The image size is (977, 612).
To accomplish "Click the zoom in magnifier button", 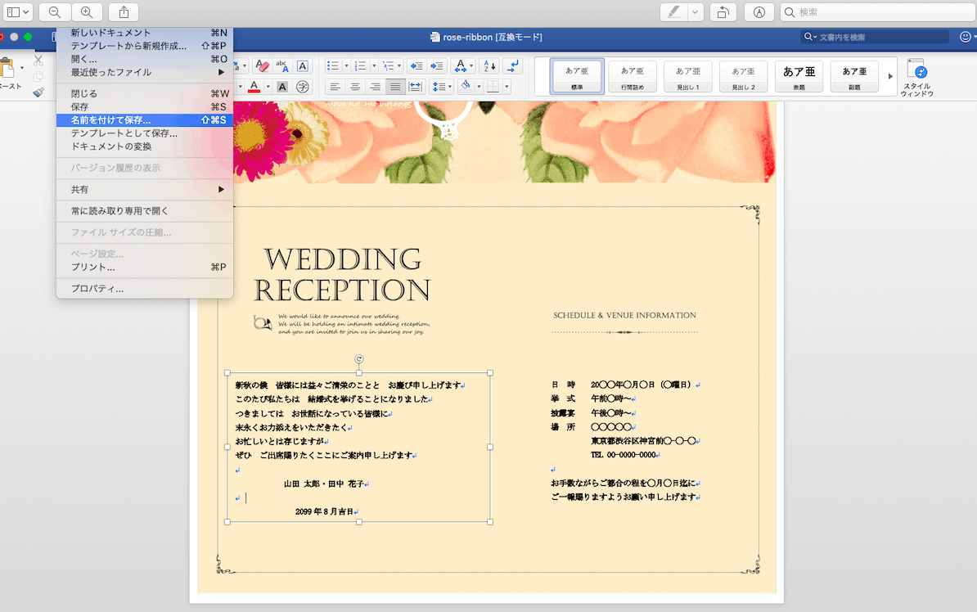I will [x=87, y=12].
